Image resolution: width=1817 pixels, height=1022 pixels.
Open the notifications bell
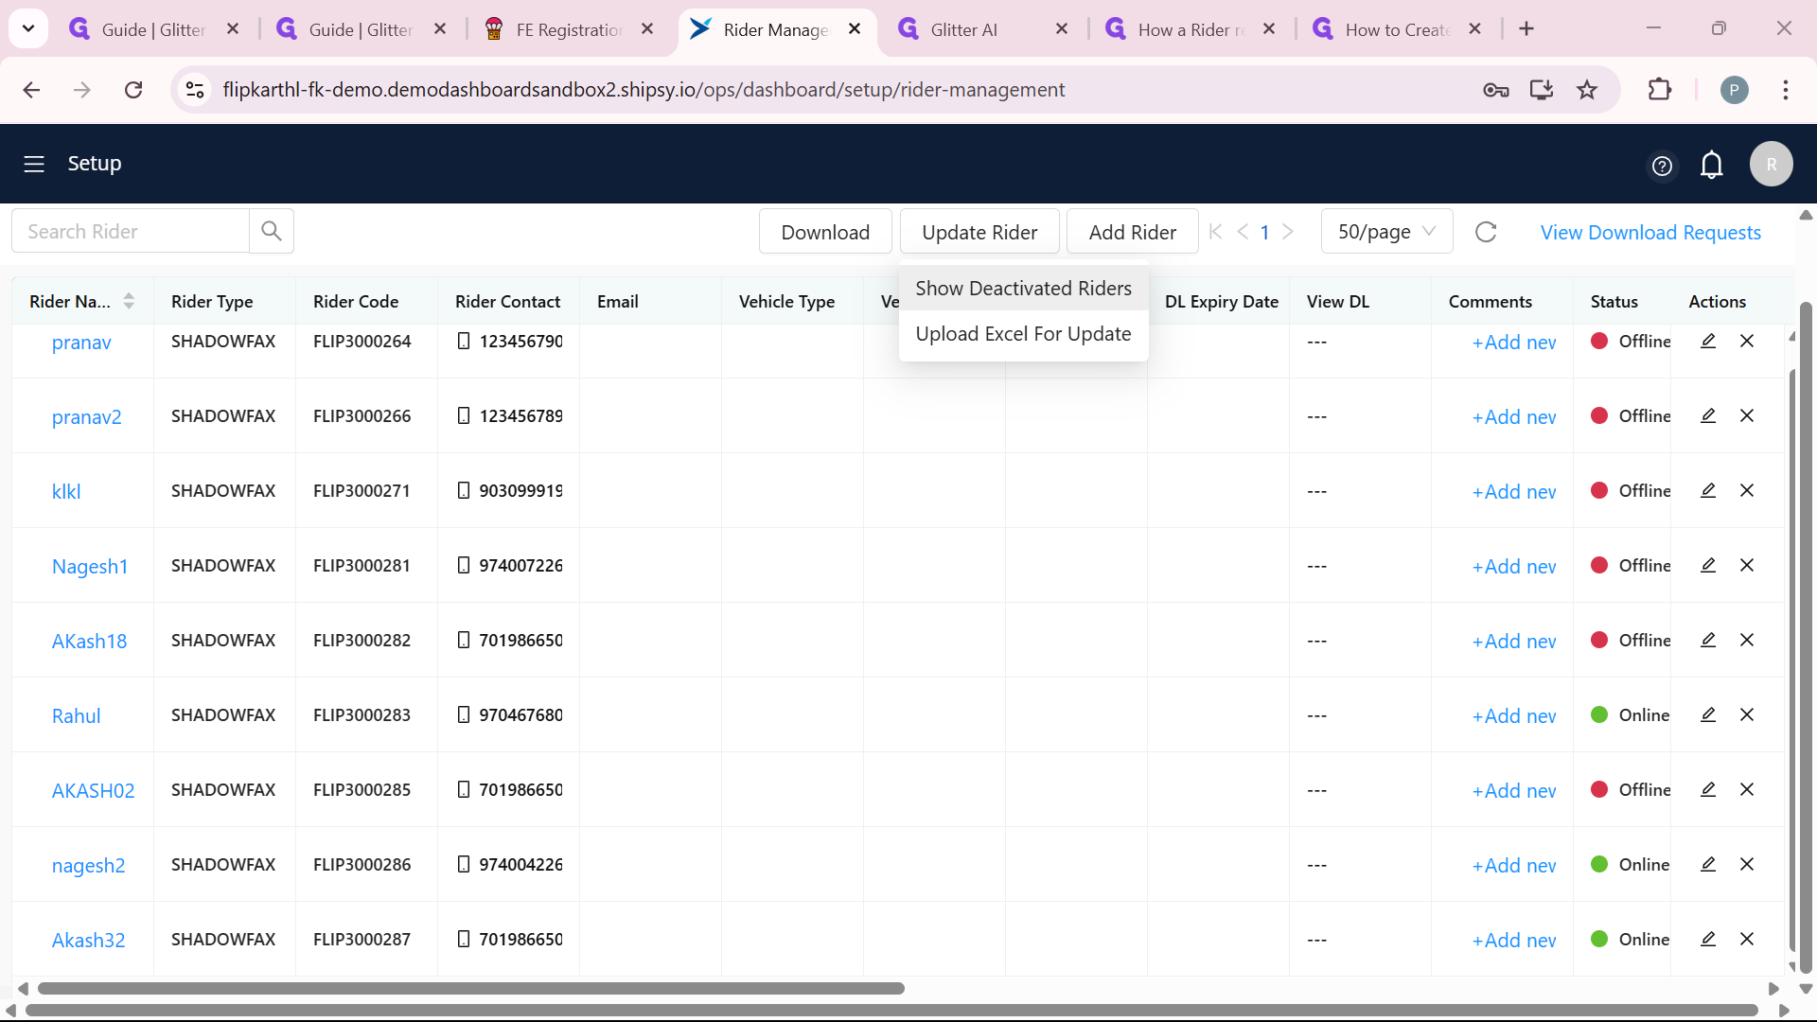[x=1711, y=165]
